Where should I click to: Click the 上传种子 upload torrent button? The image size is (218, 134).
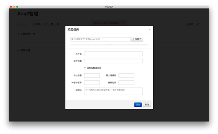(x=137, y=39)
